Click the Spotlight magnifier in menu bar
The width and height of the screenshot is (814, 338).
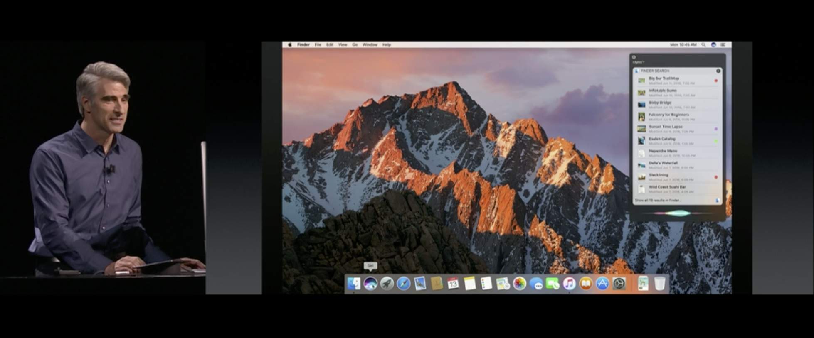703,45
